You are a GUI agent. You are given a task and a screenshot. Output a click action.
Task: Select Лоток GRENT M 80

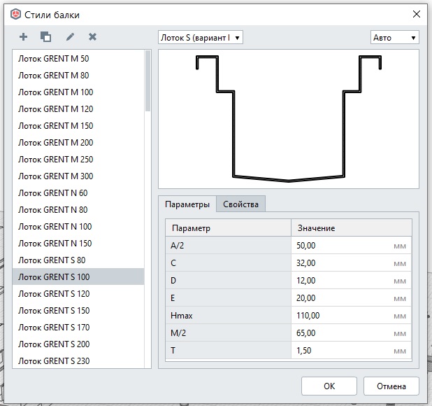click(x=78, y=76)
